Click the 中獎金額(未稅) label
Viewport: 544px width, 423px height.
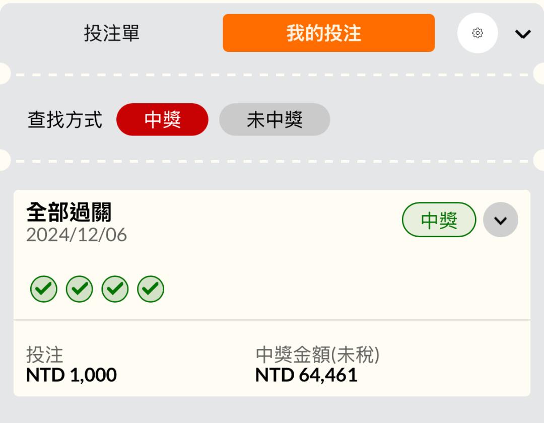coord(317,355)
